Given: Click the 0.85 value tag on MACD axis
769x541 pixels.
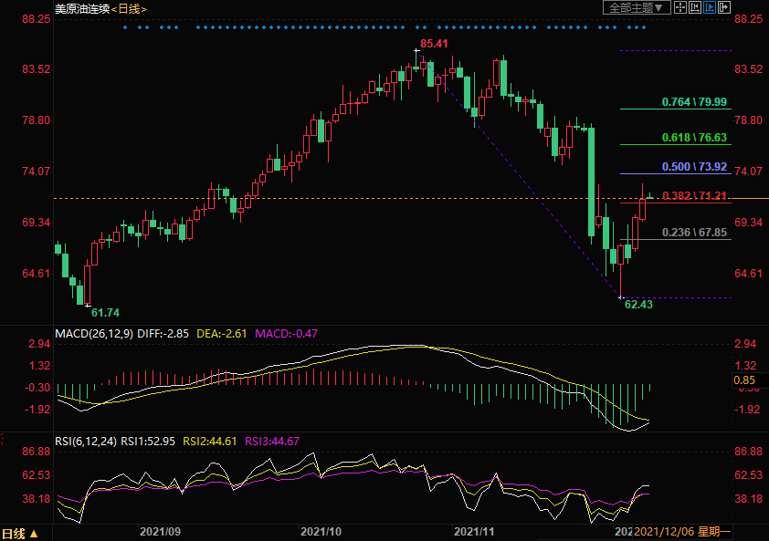Looking at the screenshot, I should pyautogui.click(x=743, y=380).
